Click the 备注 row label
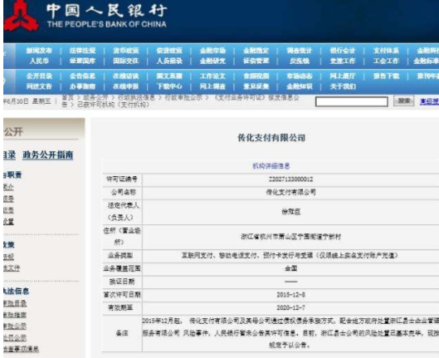439x358 pixels. (x=122, y=333)
